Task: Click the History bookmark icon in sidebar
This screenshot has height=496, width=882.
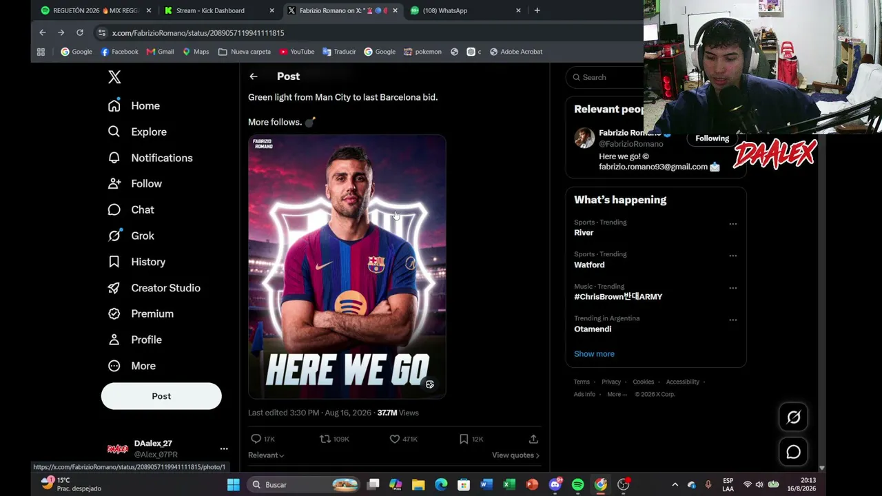Action: [x=114, y=262]
